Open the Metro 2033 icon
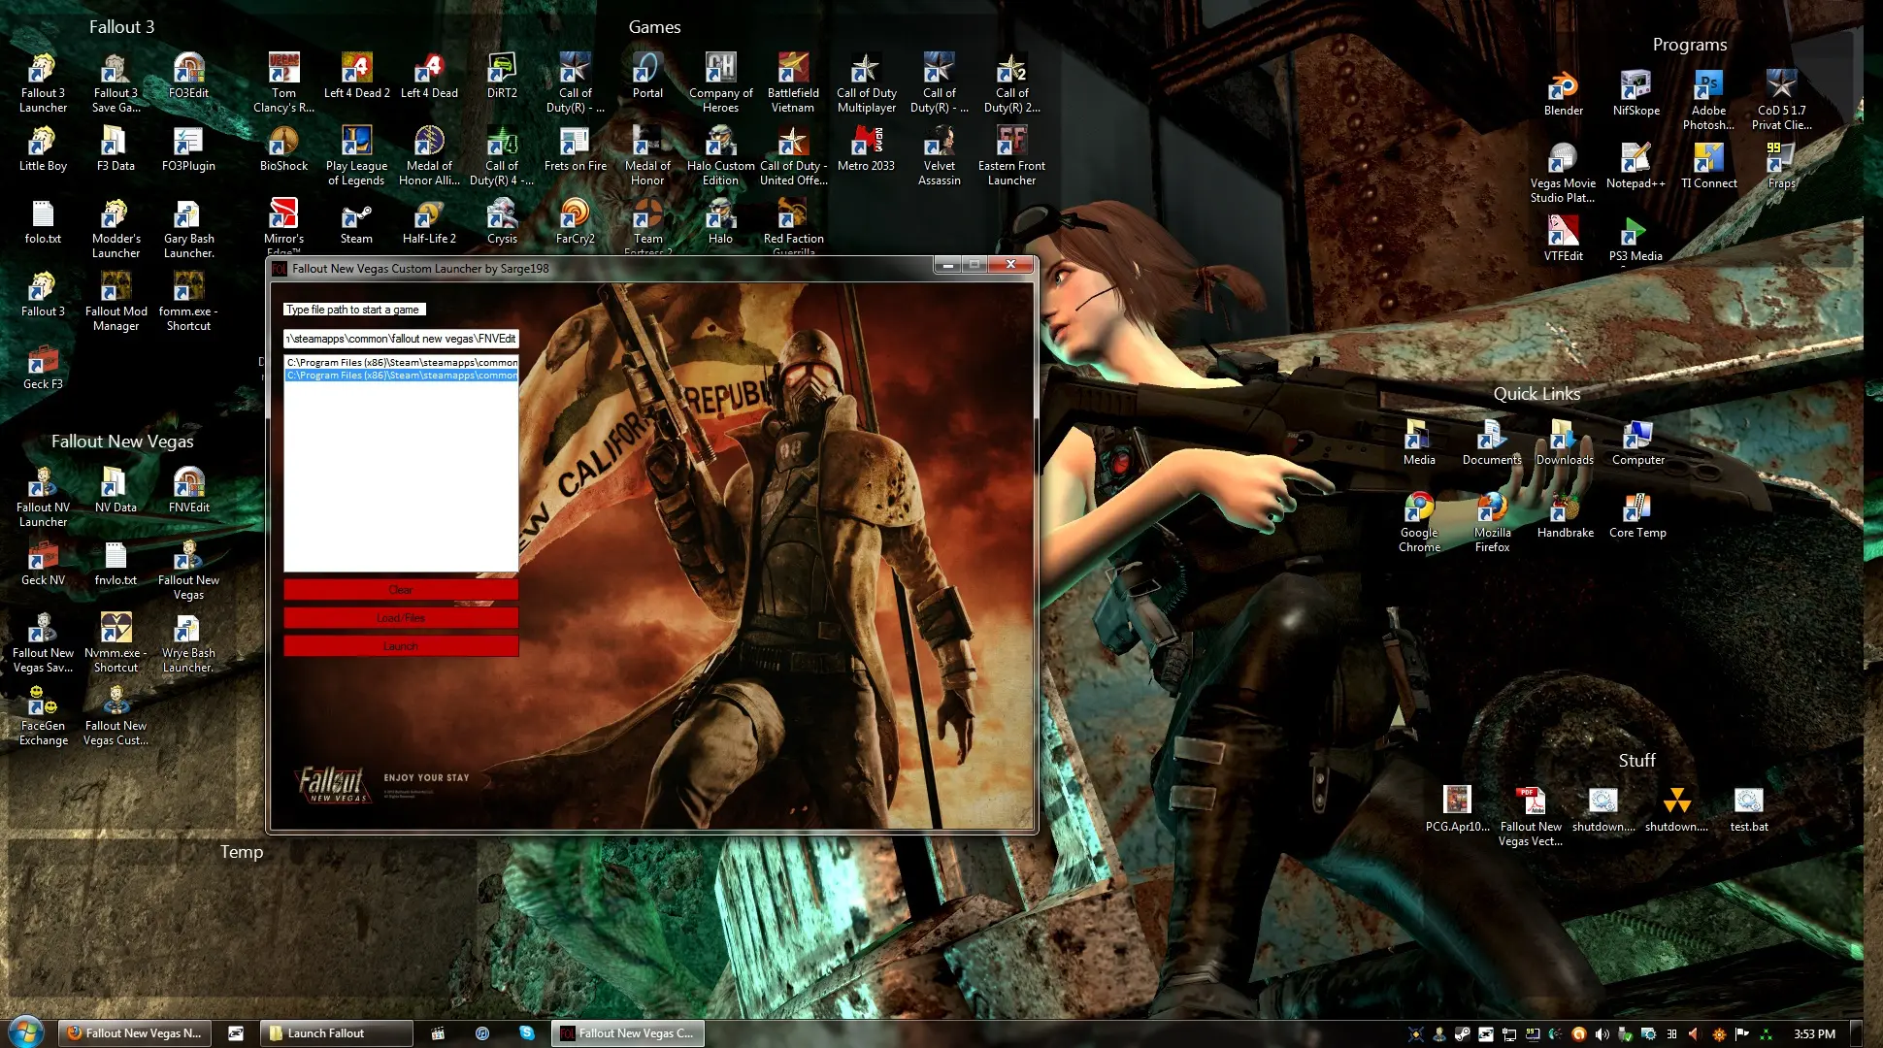Viewport: 1883px width, 1048px height. [866, 148]
